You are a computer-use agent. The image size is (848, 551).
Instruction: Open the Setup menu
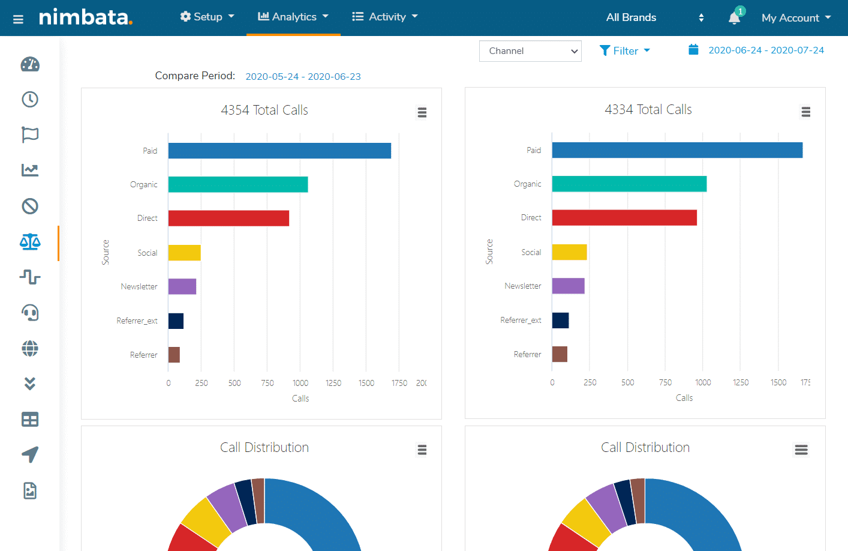207,17
